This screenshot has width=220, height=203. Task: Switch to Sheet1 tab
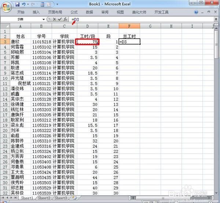(x=27, y=198)
